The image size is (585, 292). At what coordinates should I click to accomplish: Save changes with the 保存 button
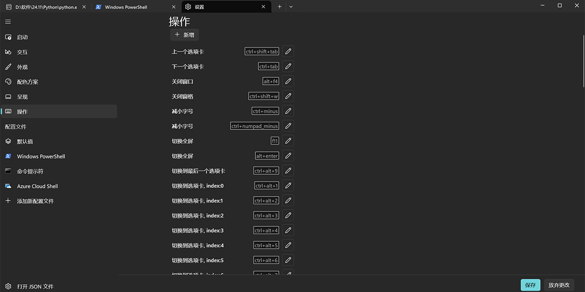click(x=530, y=285)
